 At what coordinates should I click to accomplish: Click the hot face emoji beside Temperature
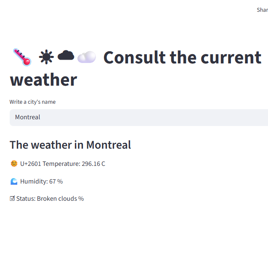pyautogui.click(x=14, y=164)
